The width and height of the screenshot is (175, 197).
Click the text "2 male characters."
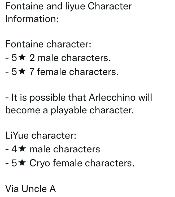[x=70, y=58]
